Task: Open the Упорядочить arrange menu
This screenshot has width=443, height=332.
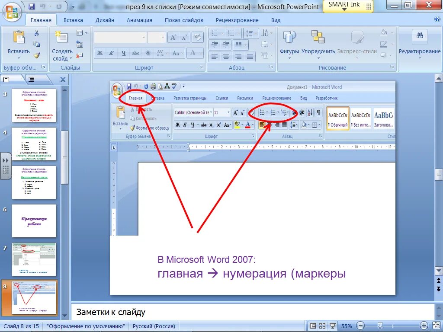Action: click(318, 44)
